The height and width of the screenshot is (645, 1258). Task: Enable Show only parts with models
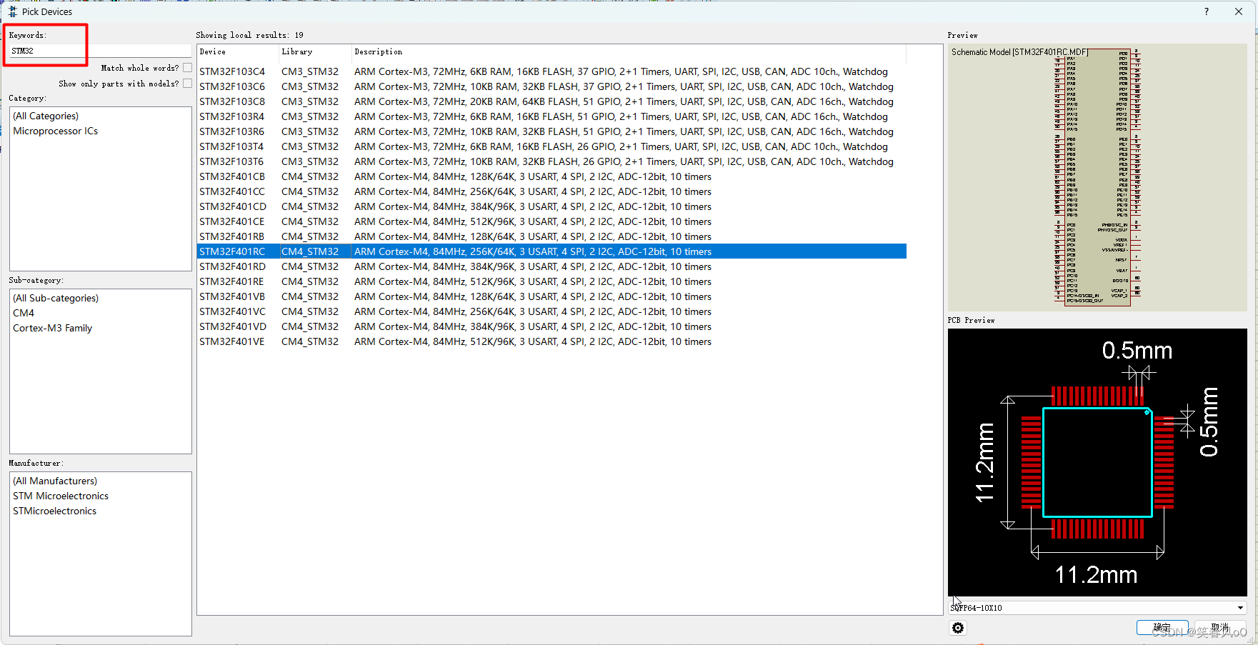click(x=187, y=83)
